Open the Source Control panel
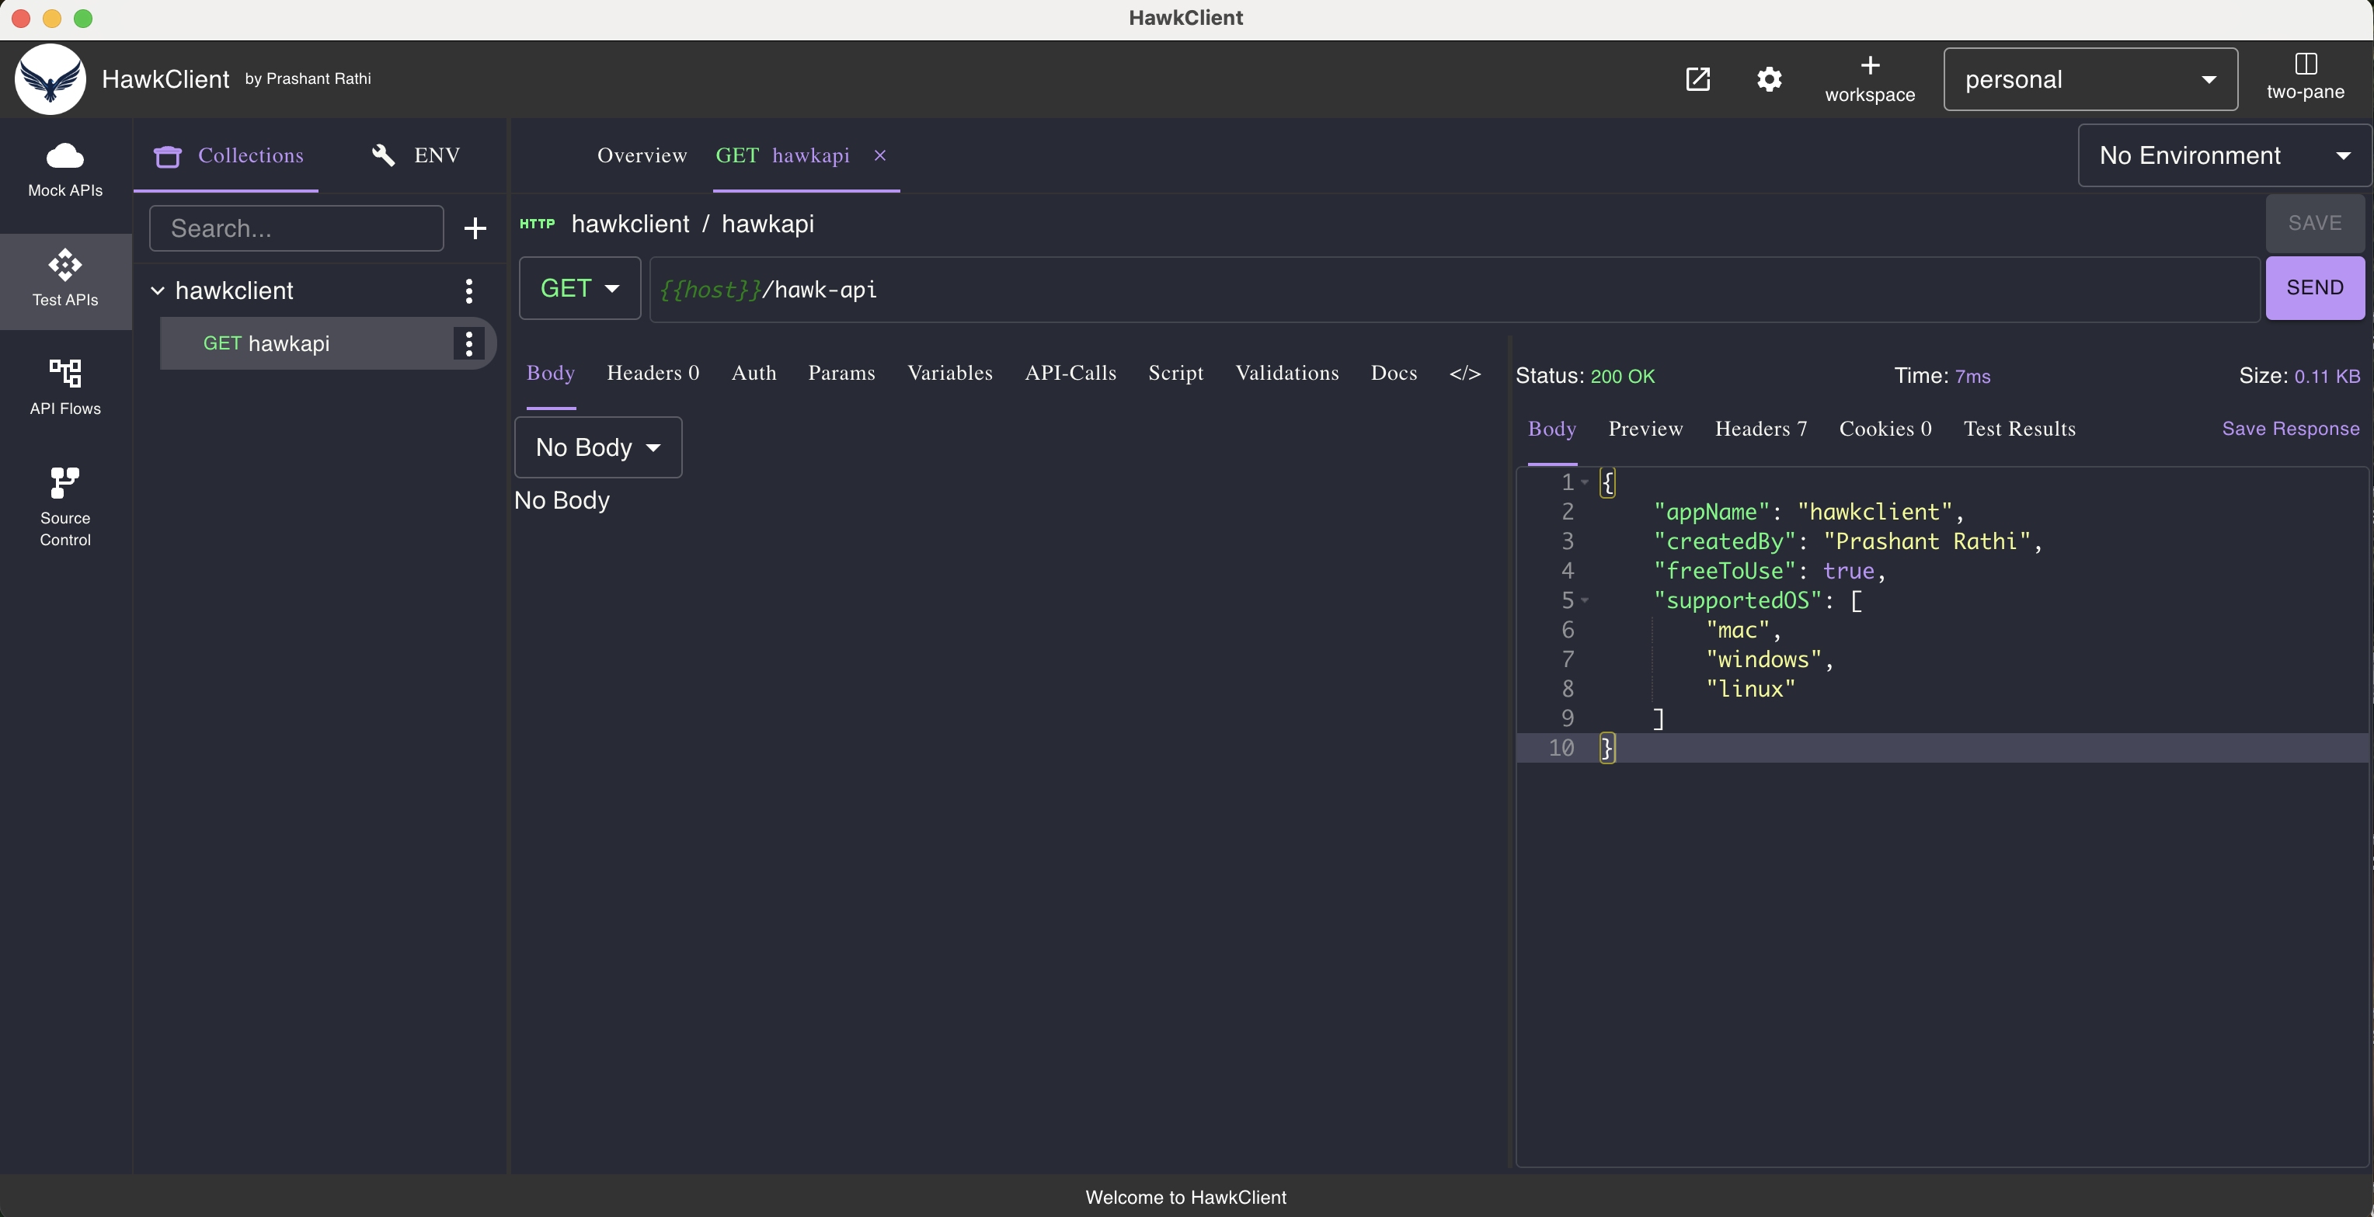2374x1217 pixels. coord(64,505)
